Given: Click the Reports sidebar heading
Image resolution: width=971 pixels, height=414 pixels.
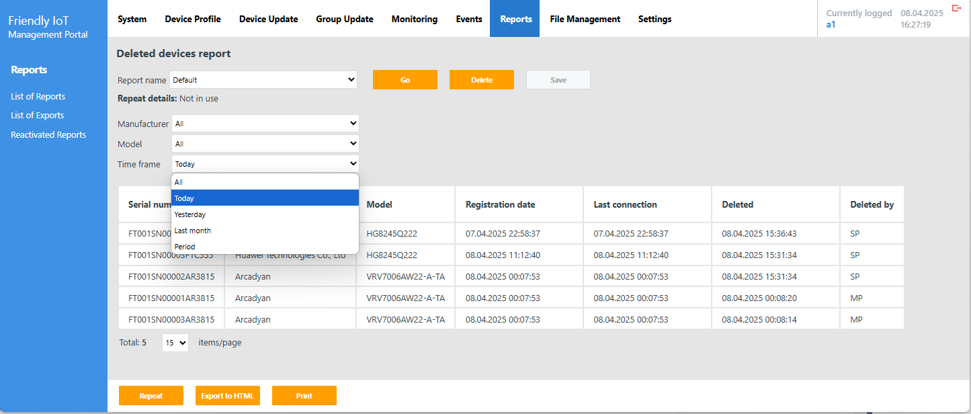Looking at the screenshot, I should click(x=29, y=70).
